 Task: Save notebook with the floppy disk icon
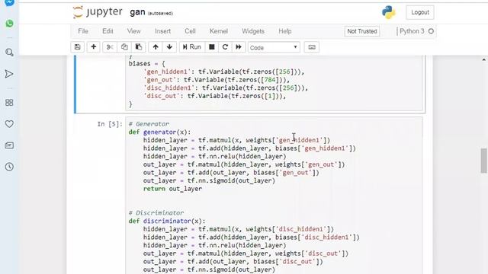pos(78,47)
